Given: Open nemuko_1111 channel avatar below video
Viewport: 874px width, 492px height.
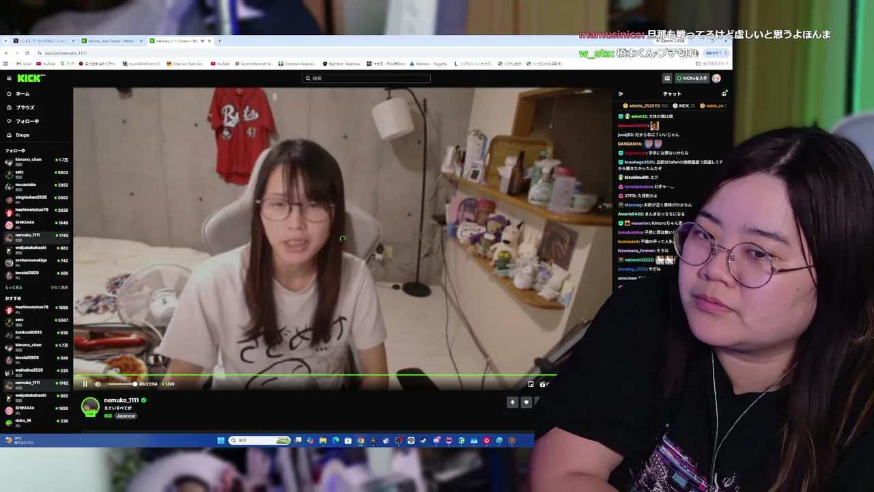Looking at the screenshot, I should pos(90,407).
